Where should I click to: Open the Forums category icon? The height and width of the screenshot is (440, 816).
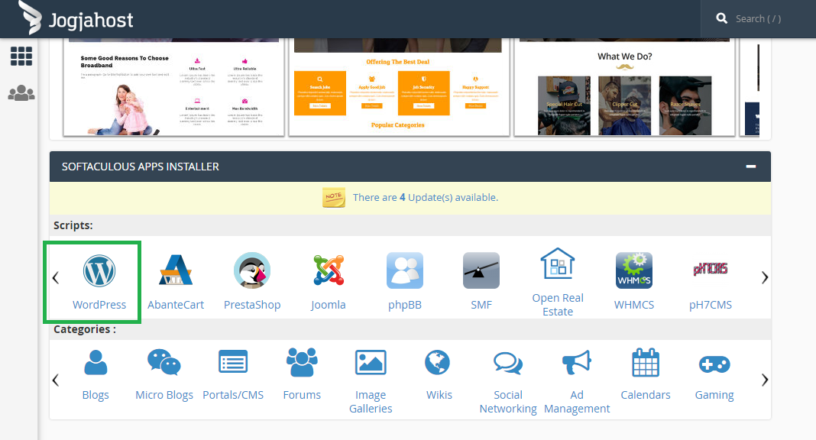click(x=302, y=362)
